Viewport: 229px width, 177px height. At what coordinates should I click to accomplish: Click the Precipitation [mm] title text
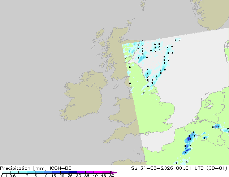(x=23, y=168)
